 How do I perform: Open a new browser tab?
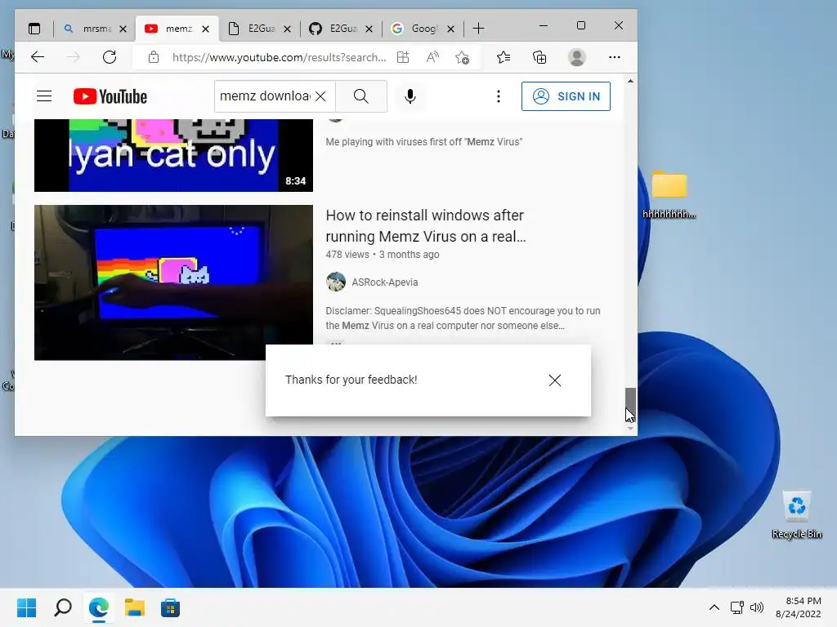click(x=479, y=29)
